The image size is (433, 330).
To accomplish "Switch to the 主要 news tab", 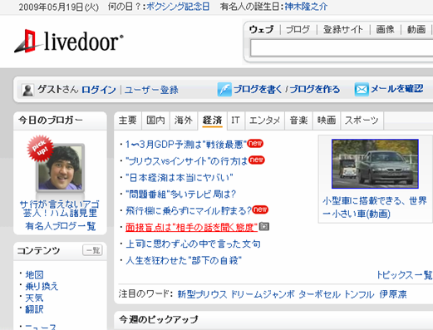I will coord(128,121).
